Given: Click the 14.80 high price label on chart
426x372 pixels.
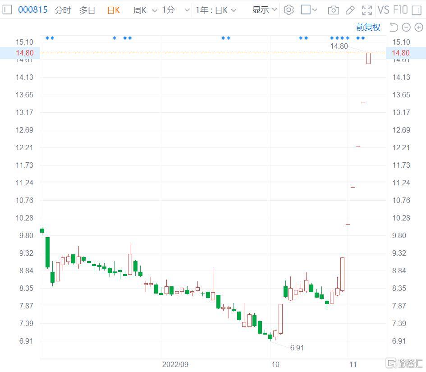Looking at the screenshot, I should tap(339, 46).
